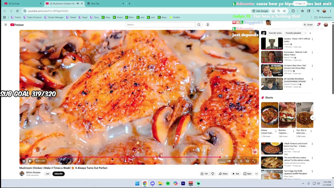Click the progress bar scrubber dot
334x188 pixels.
coord(220,157)
